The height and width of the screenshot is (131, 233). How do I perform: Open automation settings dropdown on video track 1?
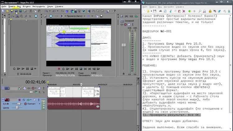pyautogui.click(x=36, y=88)
